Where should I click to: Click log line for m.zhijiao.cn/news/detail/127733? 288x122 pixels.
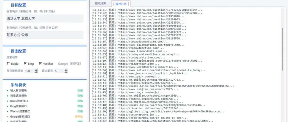[x=138, y=80]
